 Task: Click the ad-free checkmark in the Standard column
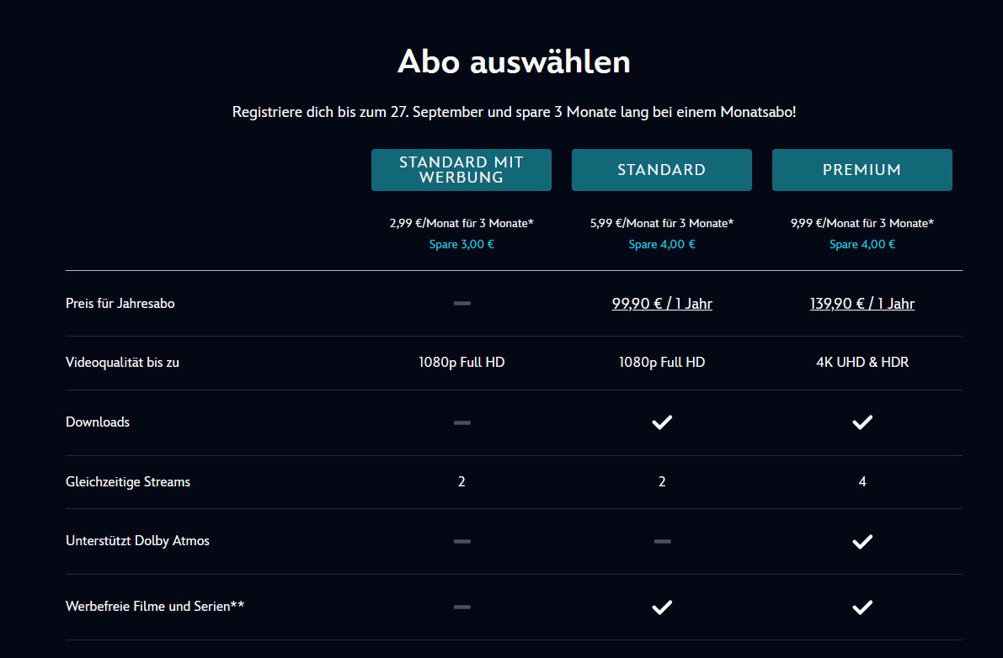(662, 607)
